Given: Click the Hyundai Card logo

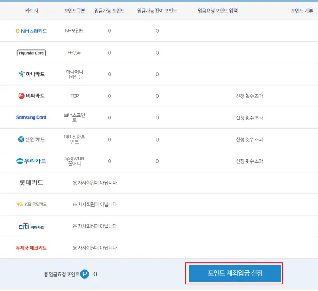Looking at the screenshot, I should tap(31, 52).
